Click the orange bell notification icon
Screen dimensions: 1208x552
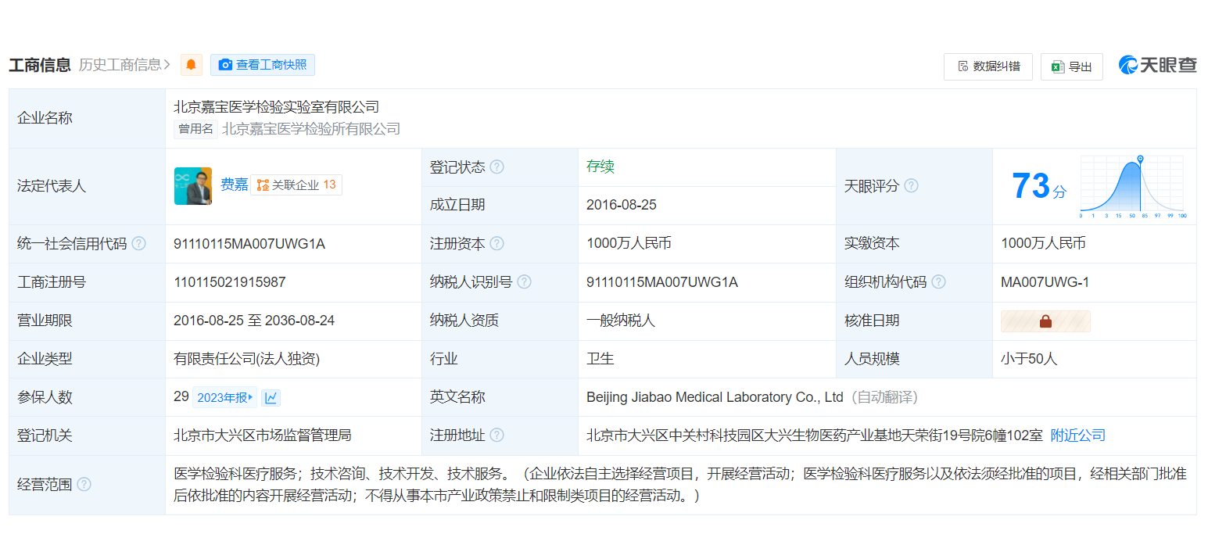tap(192, 65)
